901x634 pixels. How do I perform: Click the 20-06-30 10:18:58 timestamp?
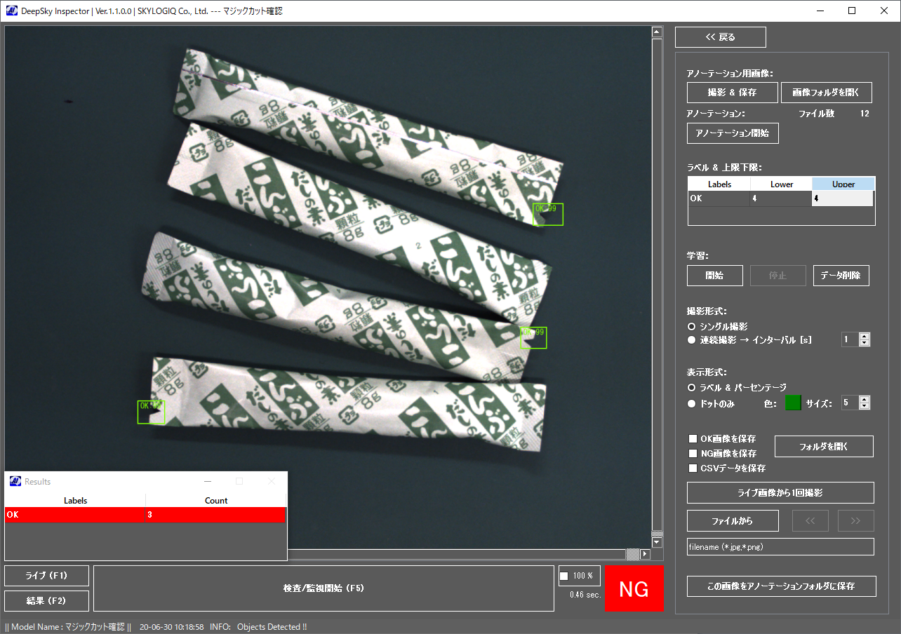[172, 627]
